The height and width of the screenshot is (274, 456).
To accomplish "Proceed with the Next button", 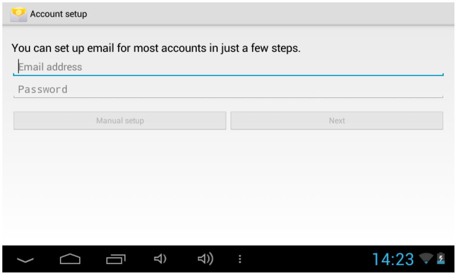I will tap(337, 121).
